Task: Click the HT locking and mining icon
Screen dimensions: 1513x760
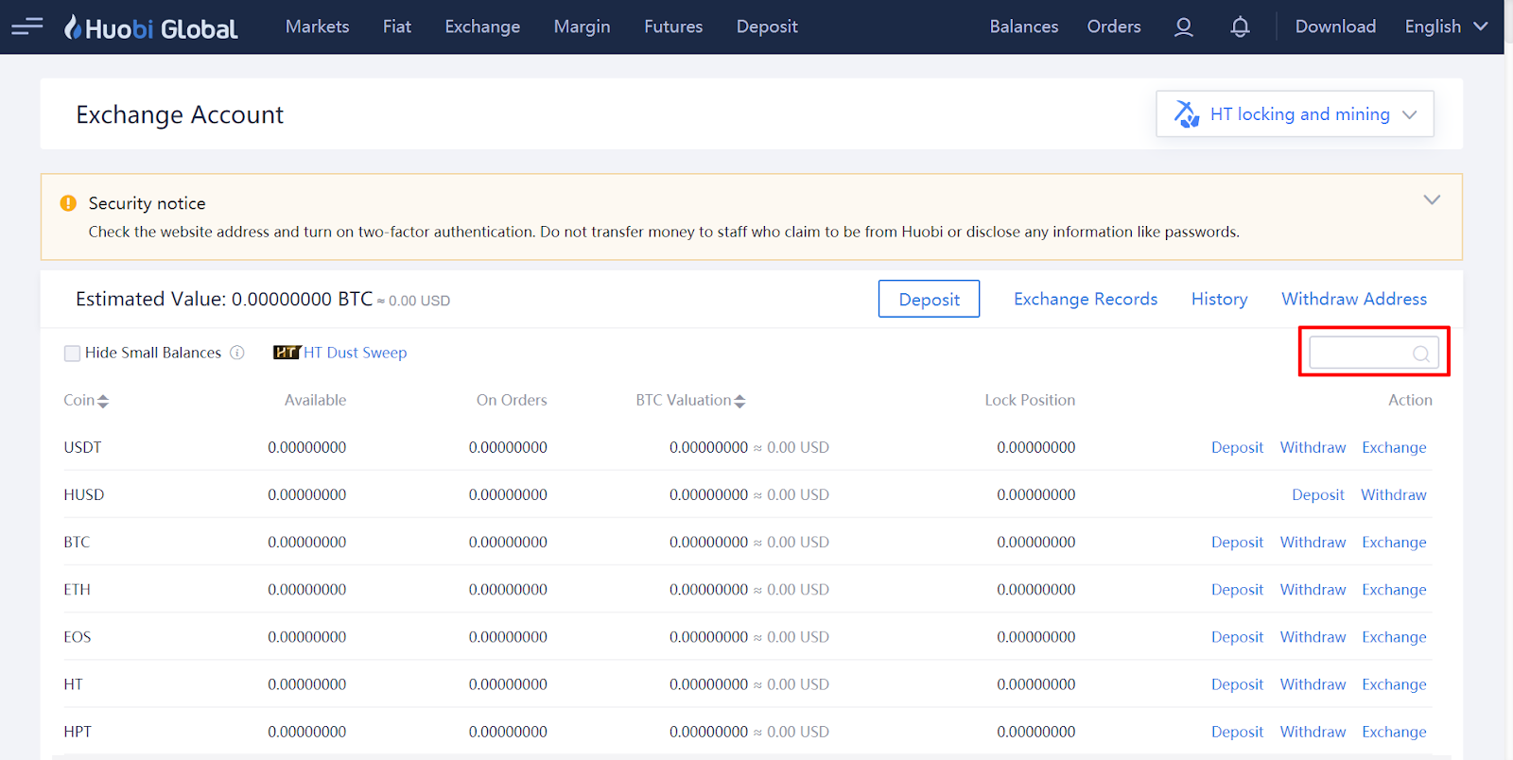Action: [1187, 114]
